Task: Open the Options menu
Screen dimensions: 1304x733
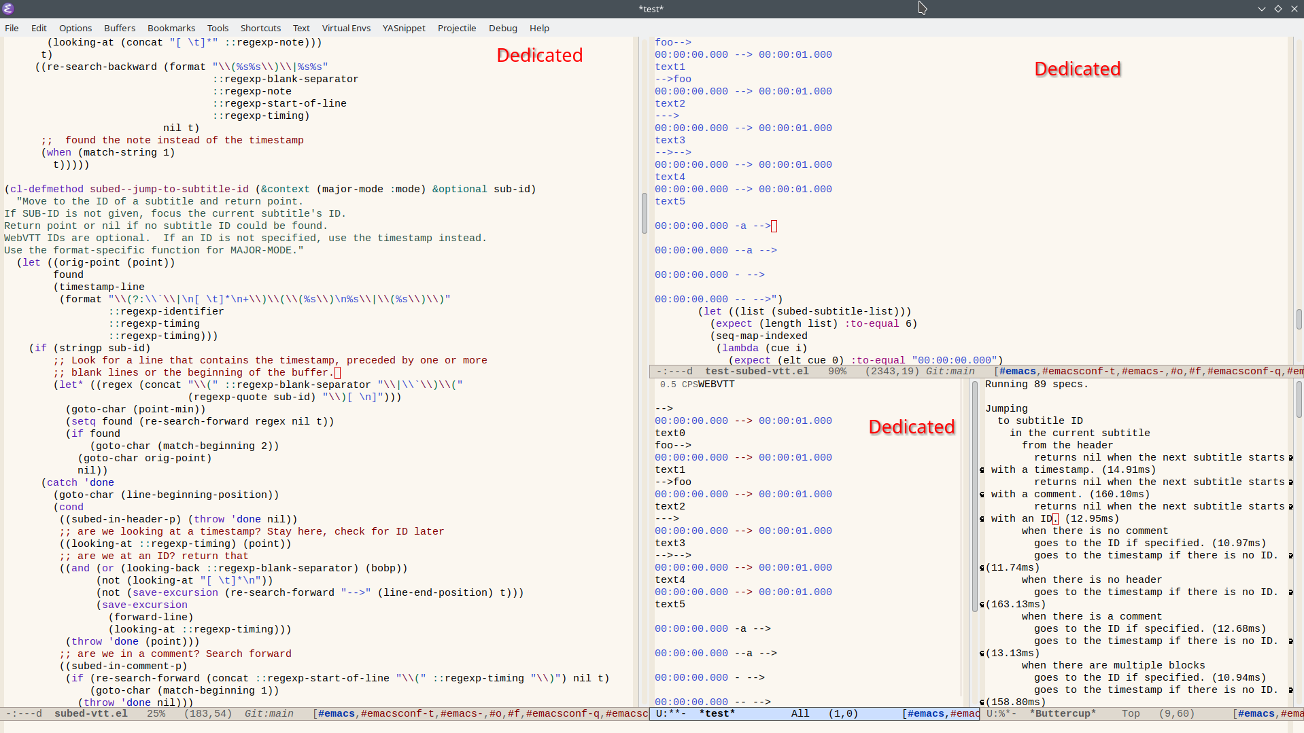Action: 75,28
